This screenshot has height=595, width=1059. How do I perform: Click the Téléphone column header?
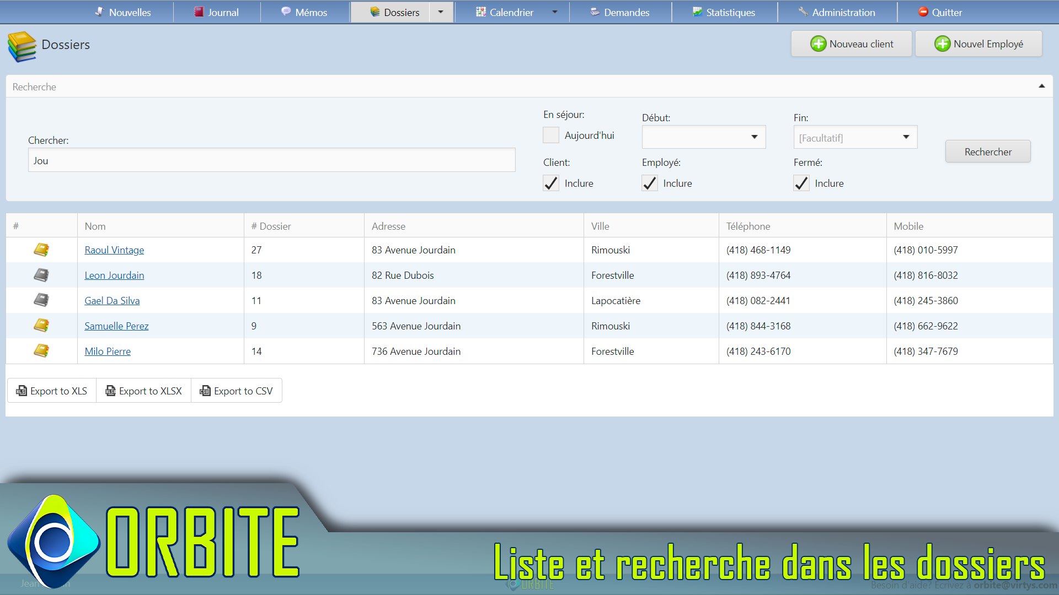tap(803, 226)
